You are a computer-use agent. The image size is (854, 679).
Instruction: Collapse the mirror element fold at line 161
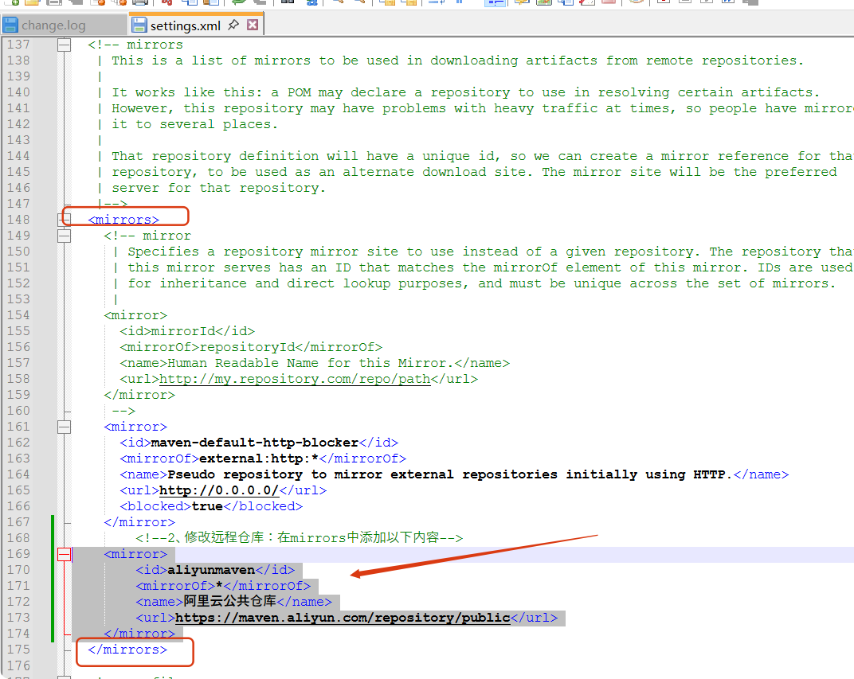pyautogui.click(x=65, y=427)
